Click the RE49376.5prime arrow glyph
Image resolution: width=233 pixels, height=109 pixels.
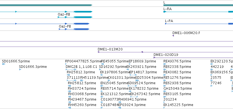click(165, 64)
